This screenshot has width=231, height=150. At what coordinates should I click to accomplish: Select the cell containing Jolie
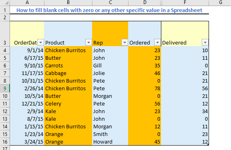pyautogui.click(x=110, y=73)
